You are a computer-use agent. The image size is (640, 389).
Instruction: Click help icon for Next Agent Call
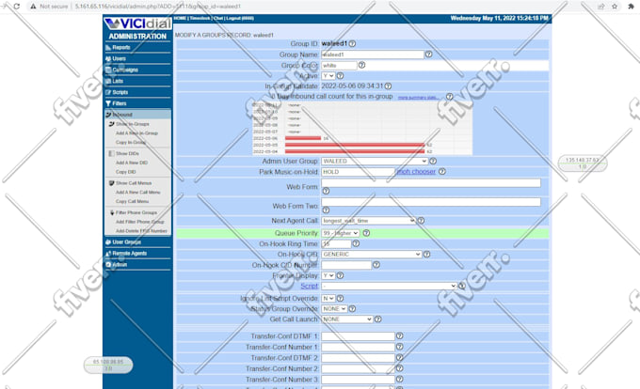coord(421,221)
